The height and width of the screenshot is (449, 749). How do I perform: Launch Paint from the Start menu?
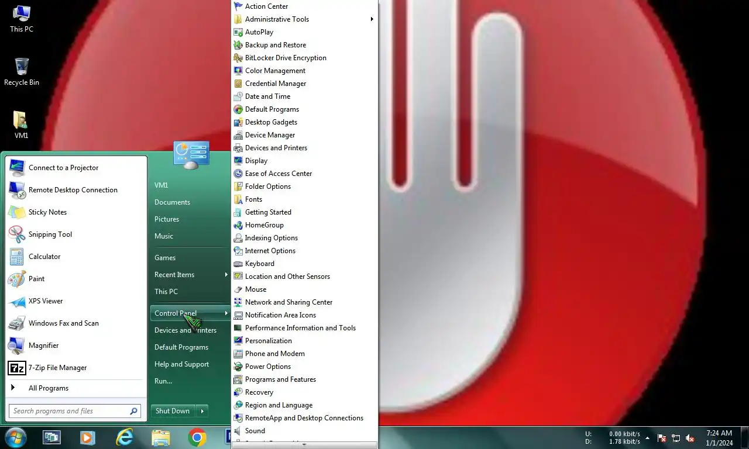(x=75, y=279)
